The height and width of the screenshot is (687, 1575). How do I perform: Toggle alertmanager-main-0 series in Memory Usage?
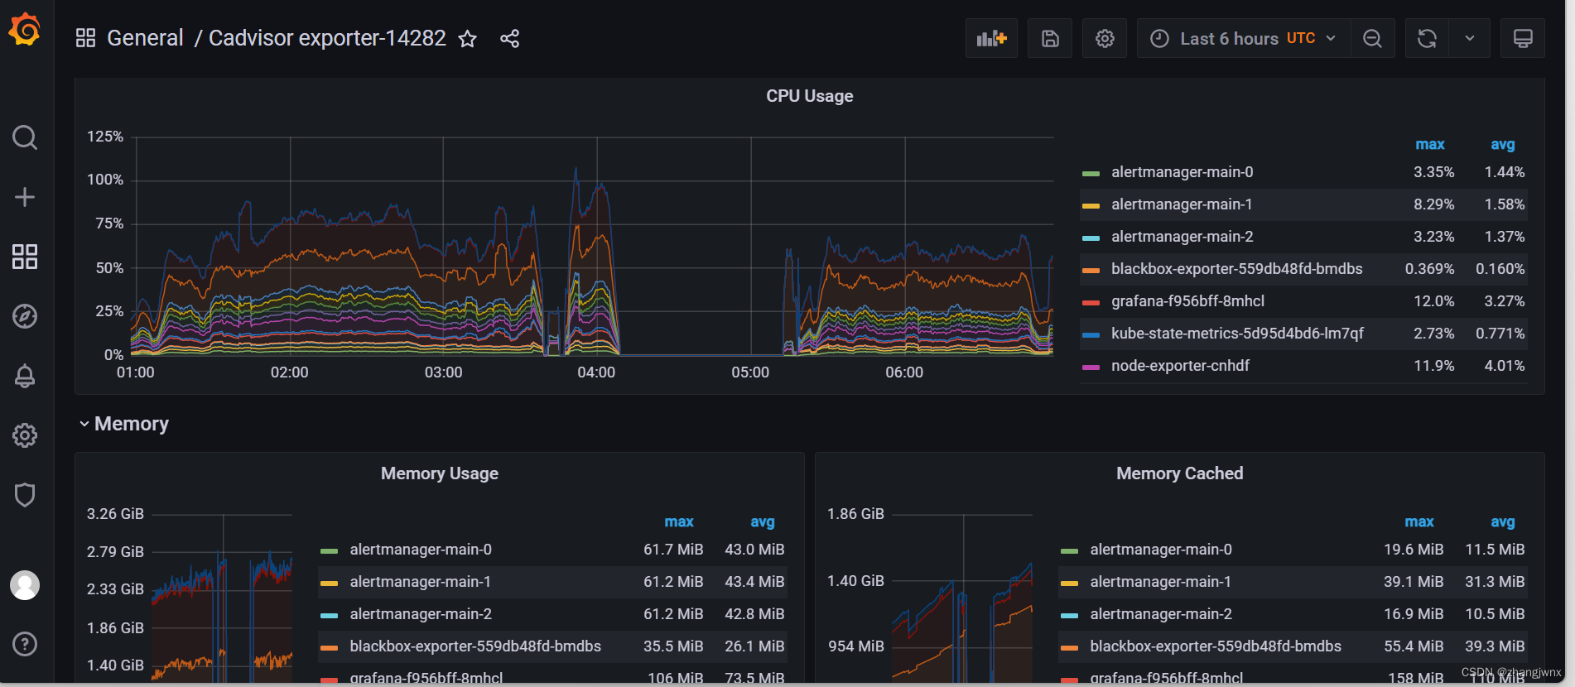421,550
